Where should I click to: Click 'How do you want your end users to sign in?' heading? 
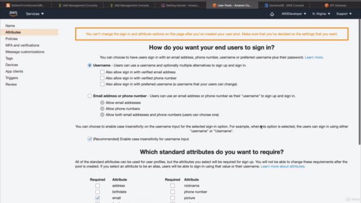(212, 47)
